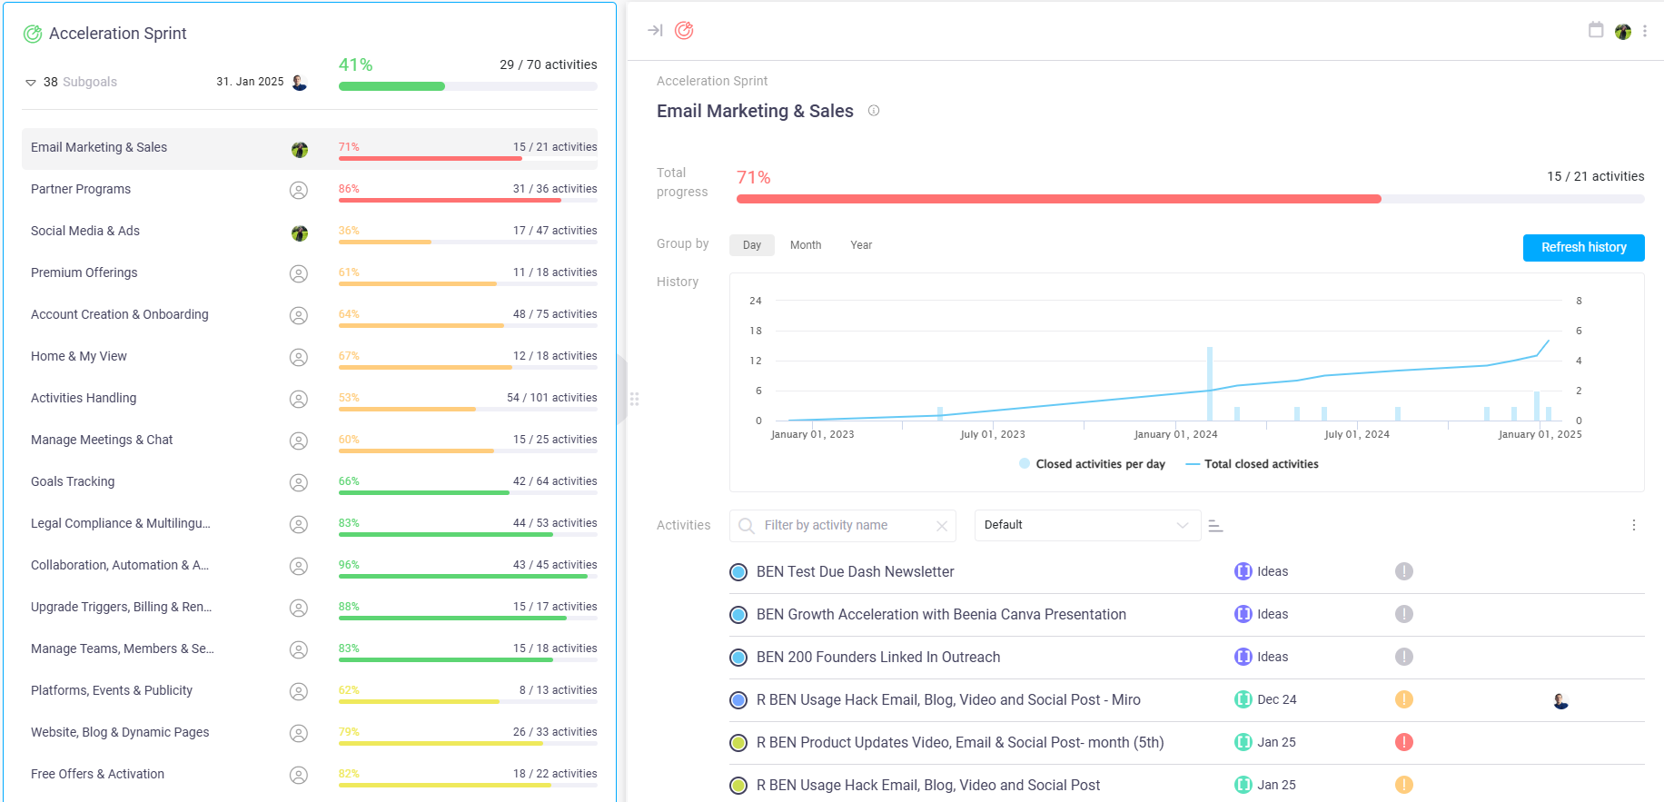This screenshot has width=1664, height=802.
Task: Click the activities sort order icon
Action: pos(1215,526)
